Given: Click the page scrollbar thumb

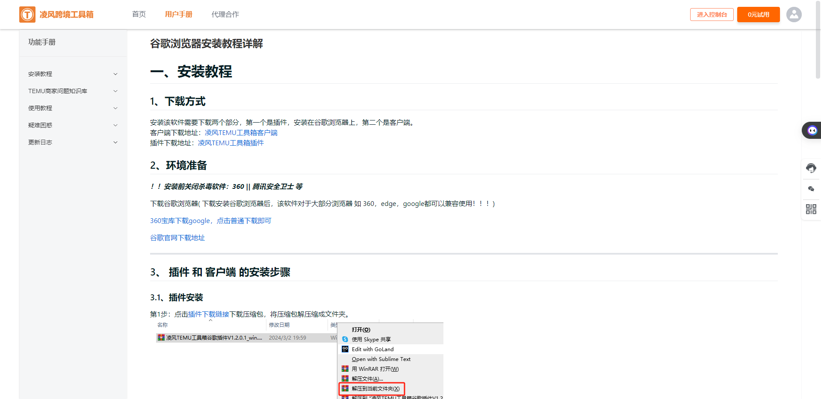Looking at the screenshot, I should coord(818,39).
